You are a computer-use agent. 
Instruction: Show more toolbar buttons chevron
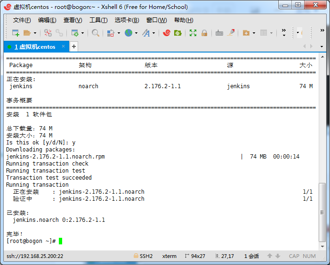284,32
